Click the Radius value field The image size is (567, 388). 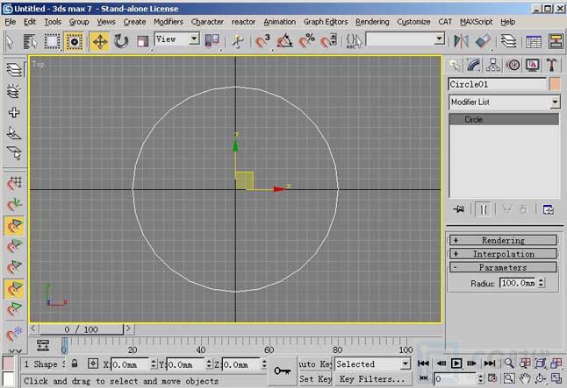[x=518, y=283]
